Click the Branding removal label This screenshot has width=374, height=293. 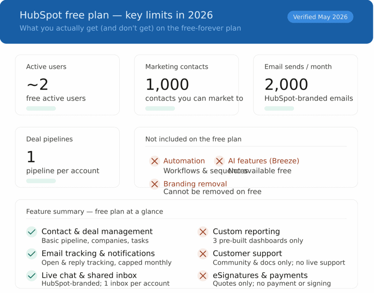coord(195,184)
